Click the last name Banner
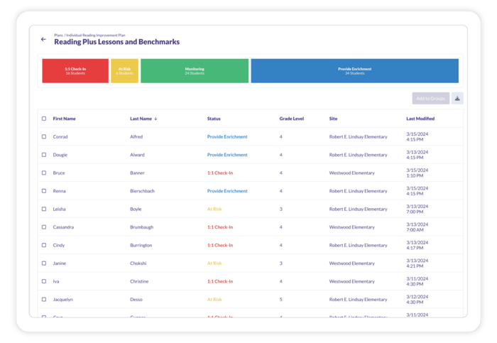497x343 pixels. click(137, 173)
